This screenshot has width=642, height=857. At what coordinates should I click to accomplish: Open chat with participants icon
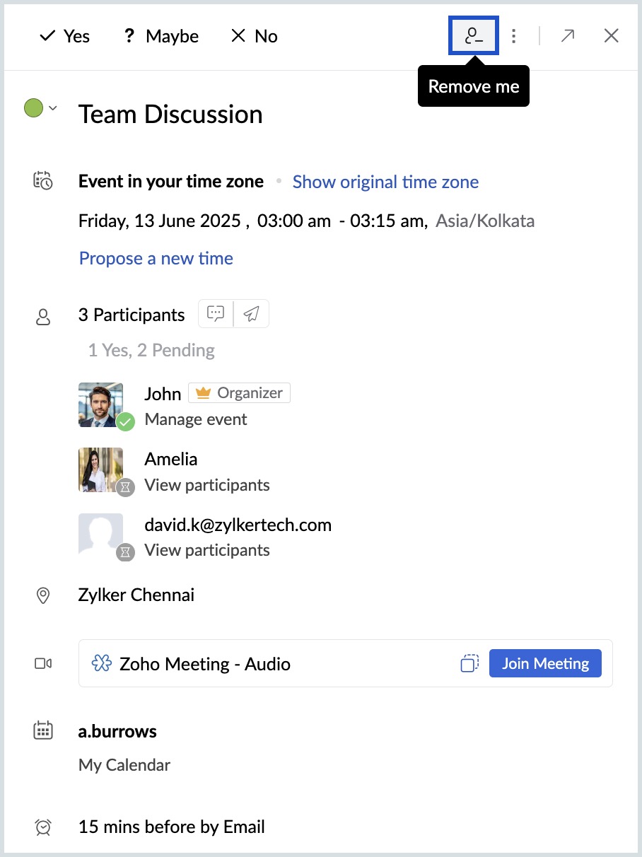click(x=216, y=314)
